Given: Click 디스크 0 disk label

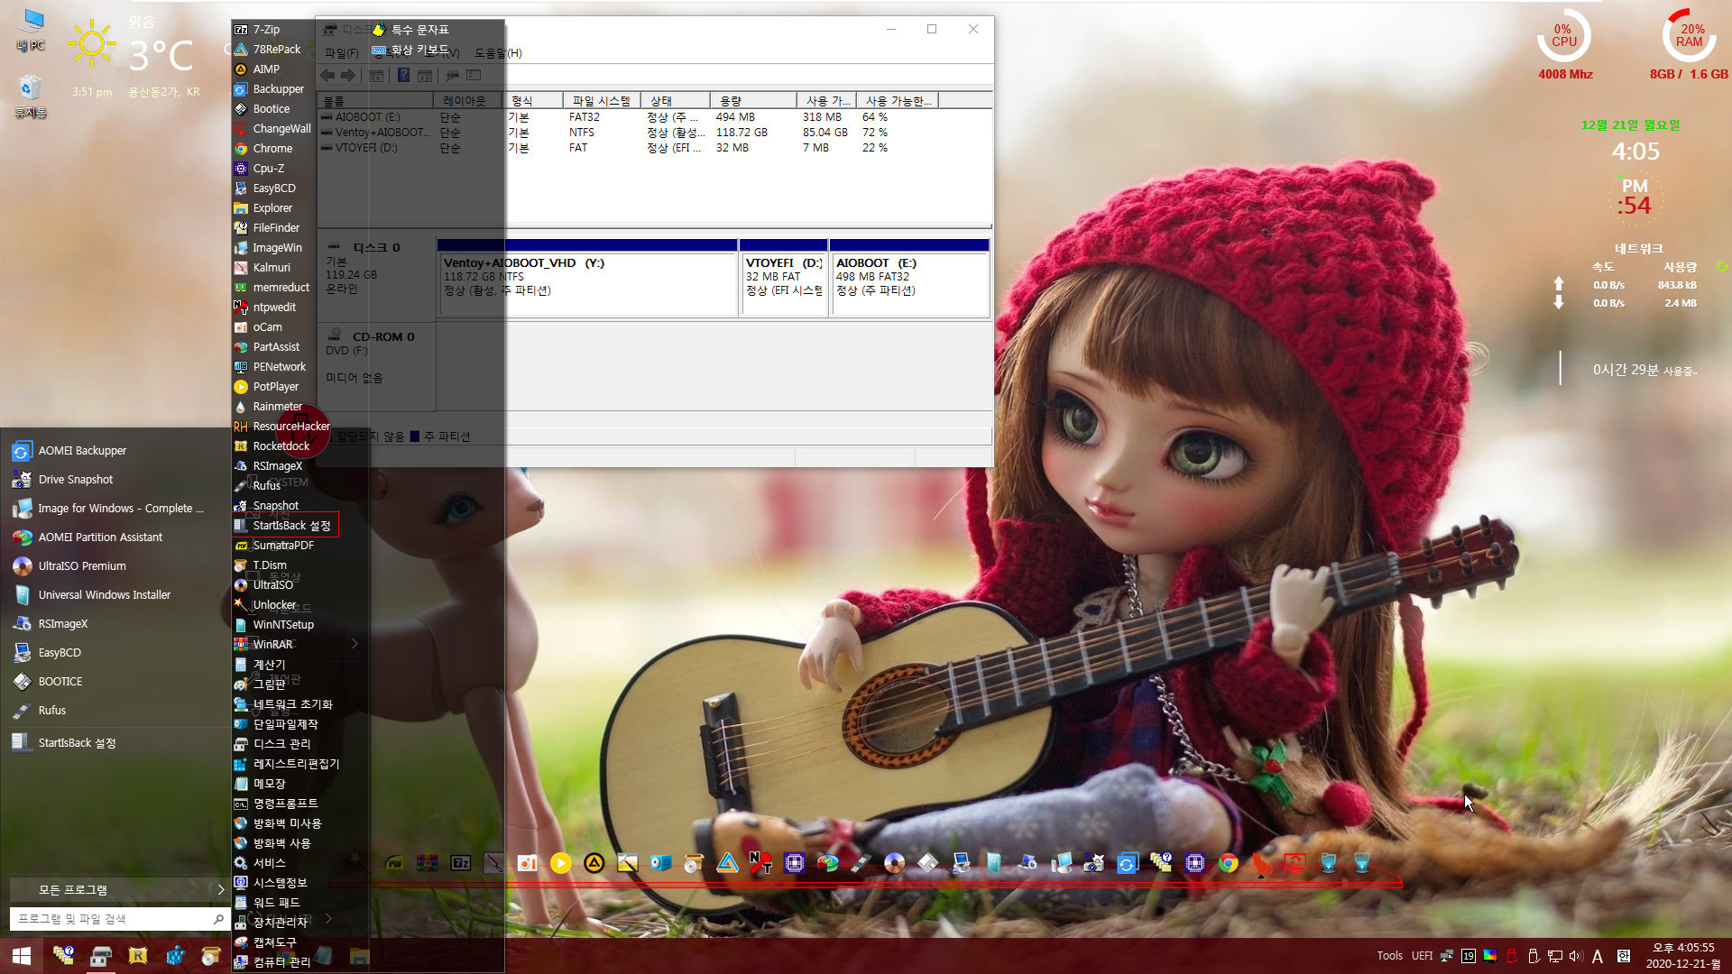Looking at the screenshot, I should 376,247.
